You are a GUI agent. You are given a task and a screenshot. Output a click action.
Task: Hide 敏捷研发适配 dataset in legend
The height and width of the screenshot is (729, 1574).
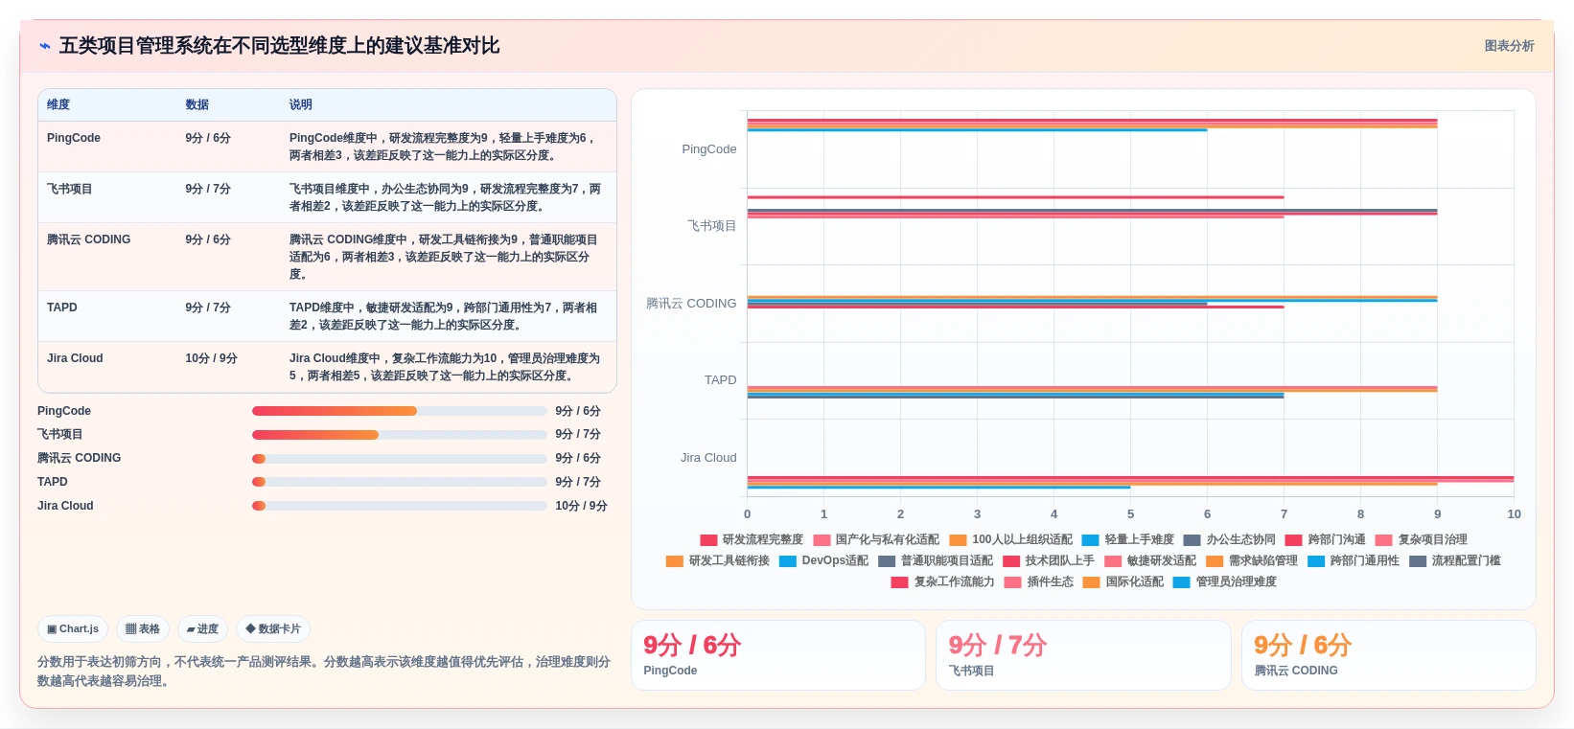coord(1150,561)
